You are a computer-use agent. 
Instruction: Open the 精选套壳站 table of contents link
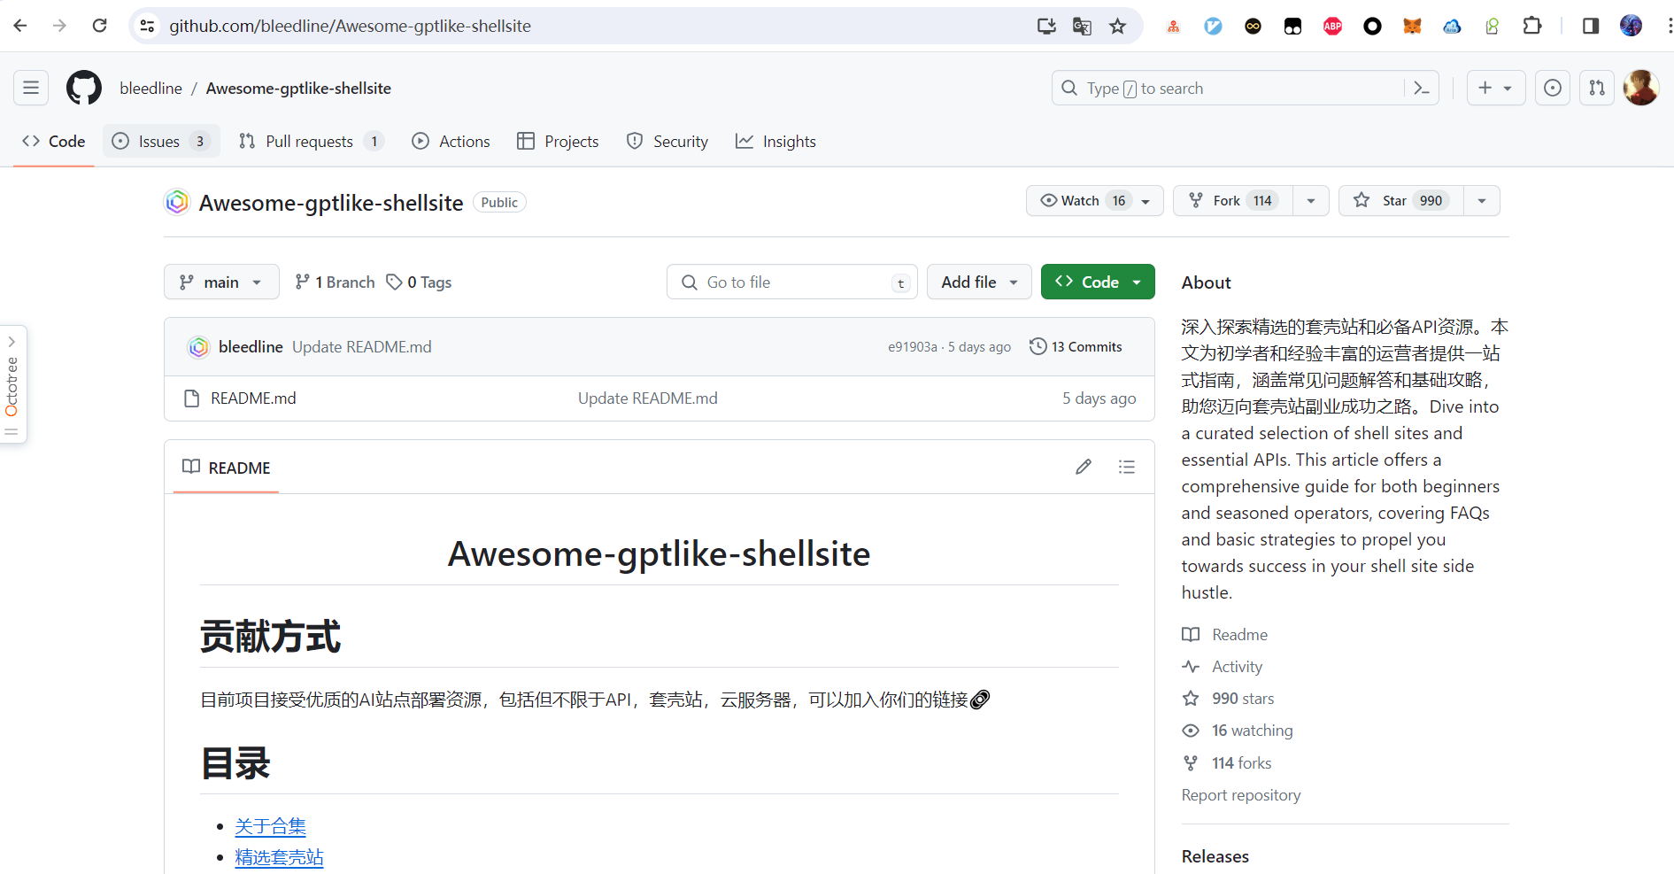tap(279, 857)
